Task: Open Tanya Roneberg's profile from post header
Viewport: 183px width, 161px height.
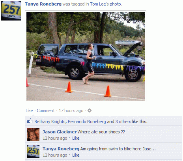Action: click(43, 4)
